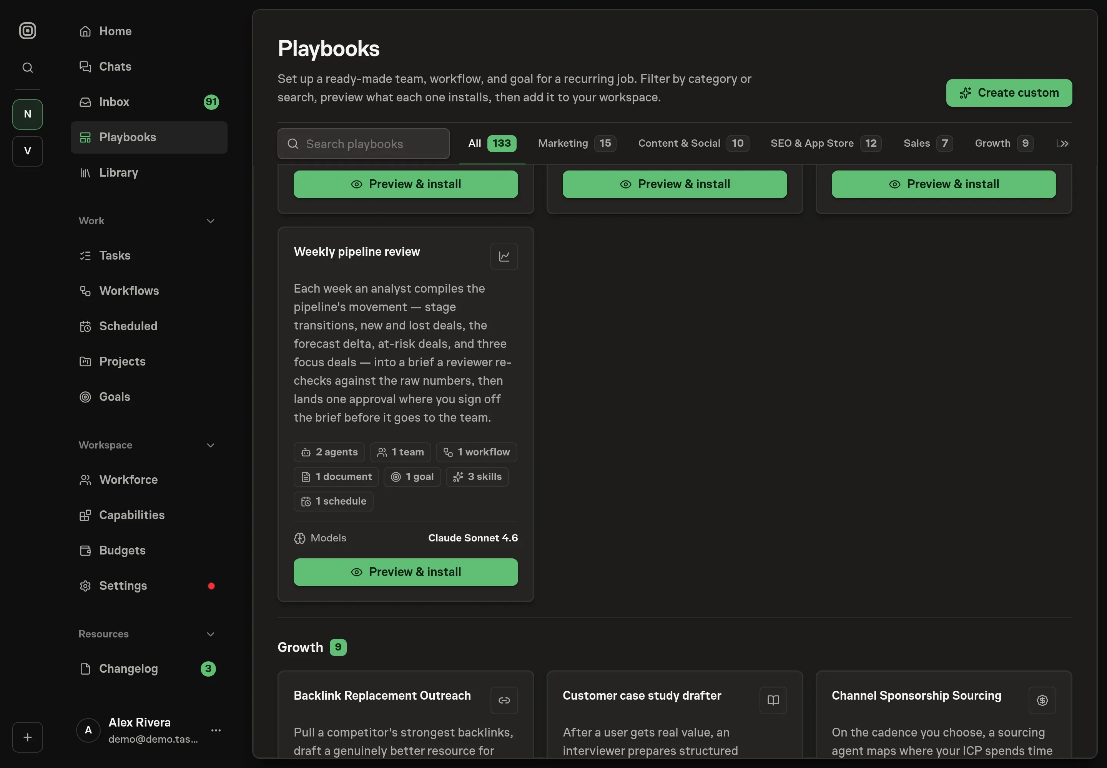This screenshot has height=768, width=1107.
Task: Filter by the Sales tab
Action: point(928,143)
